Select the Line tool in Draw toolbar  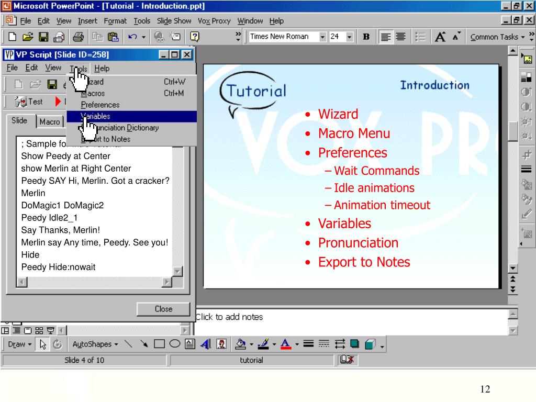(x=128, y=344)
